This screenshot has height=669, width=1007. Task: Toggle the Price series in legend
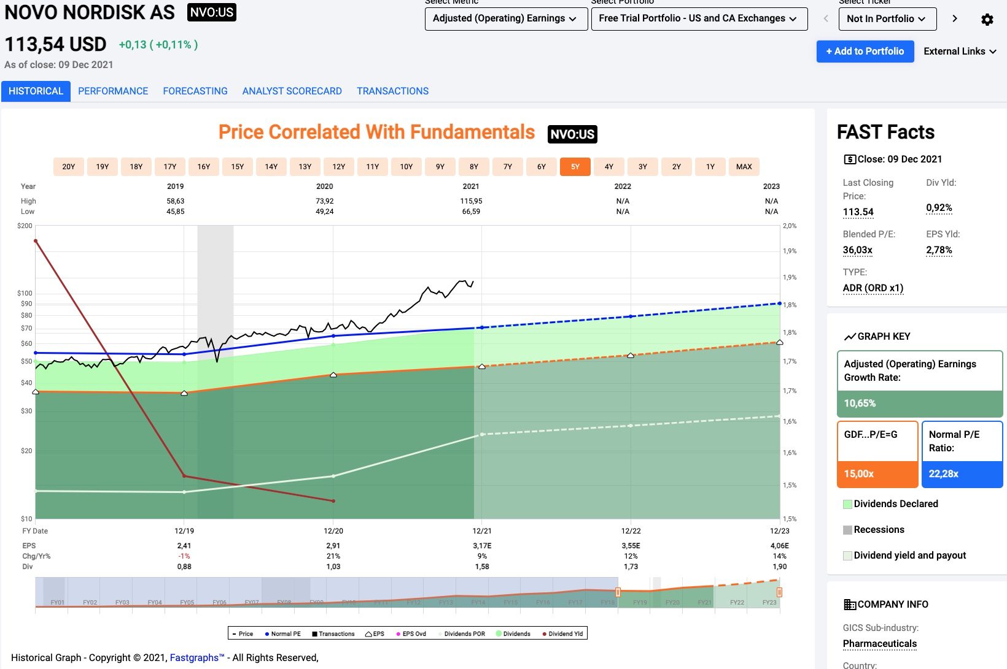[x=242, y=633]
